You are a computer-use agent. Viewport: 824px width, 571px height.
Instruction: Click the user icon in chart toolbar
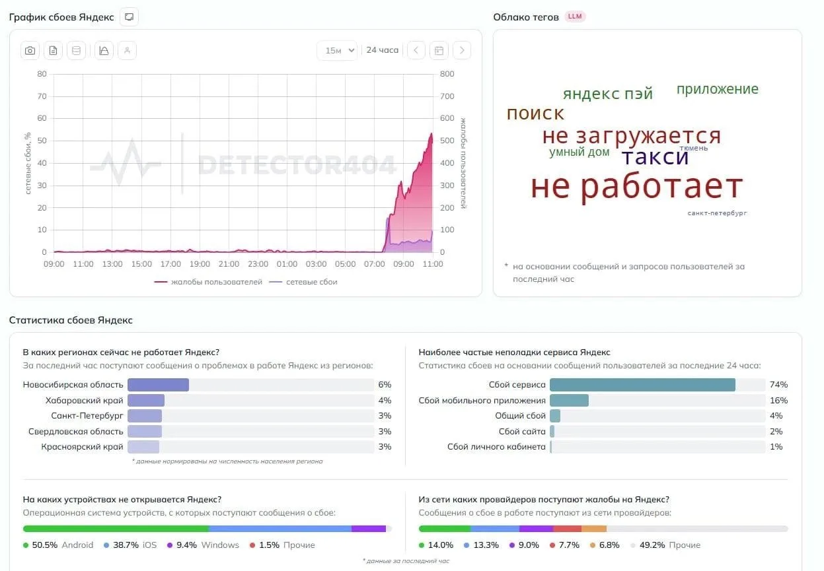coord(127,50)
